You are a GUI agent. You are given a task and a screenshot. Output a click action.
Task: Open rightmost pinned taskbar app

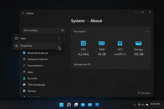coord(97,104)
